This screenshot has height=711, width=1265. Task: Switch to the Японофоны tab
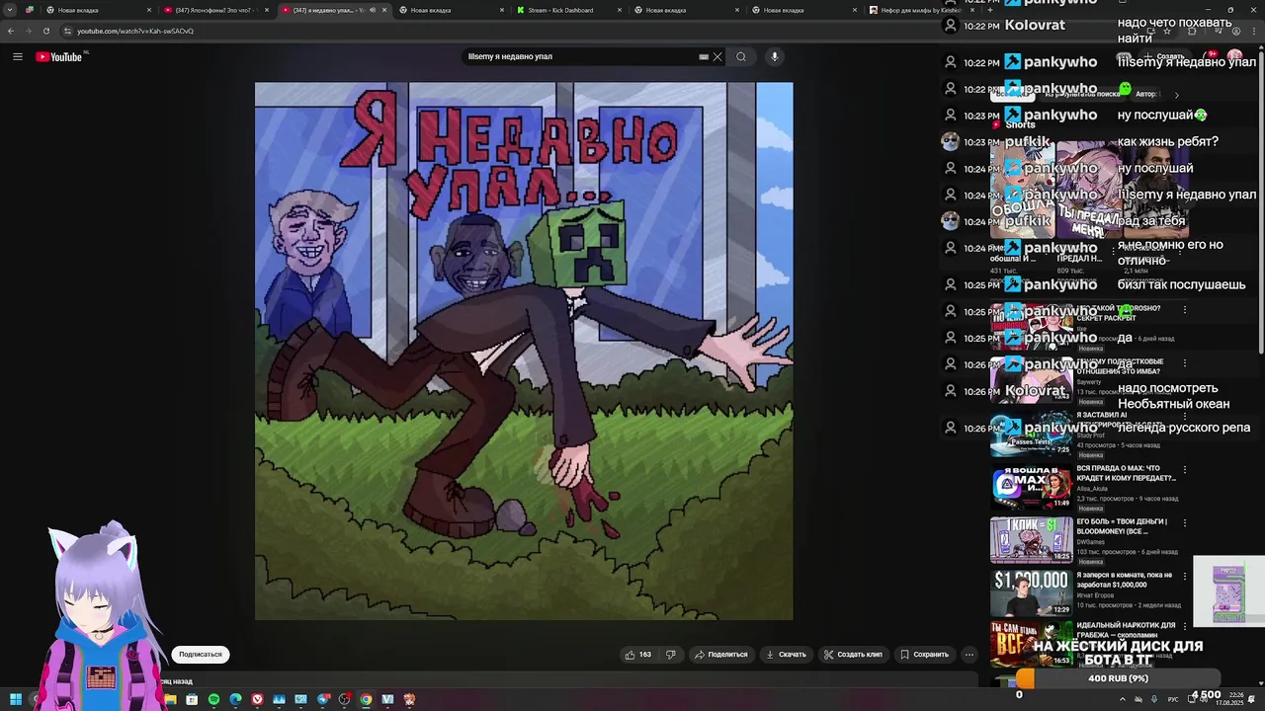click(215, 10)
